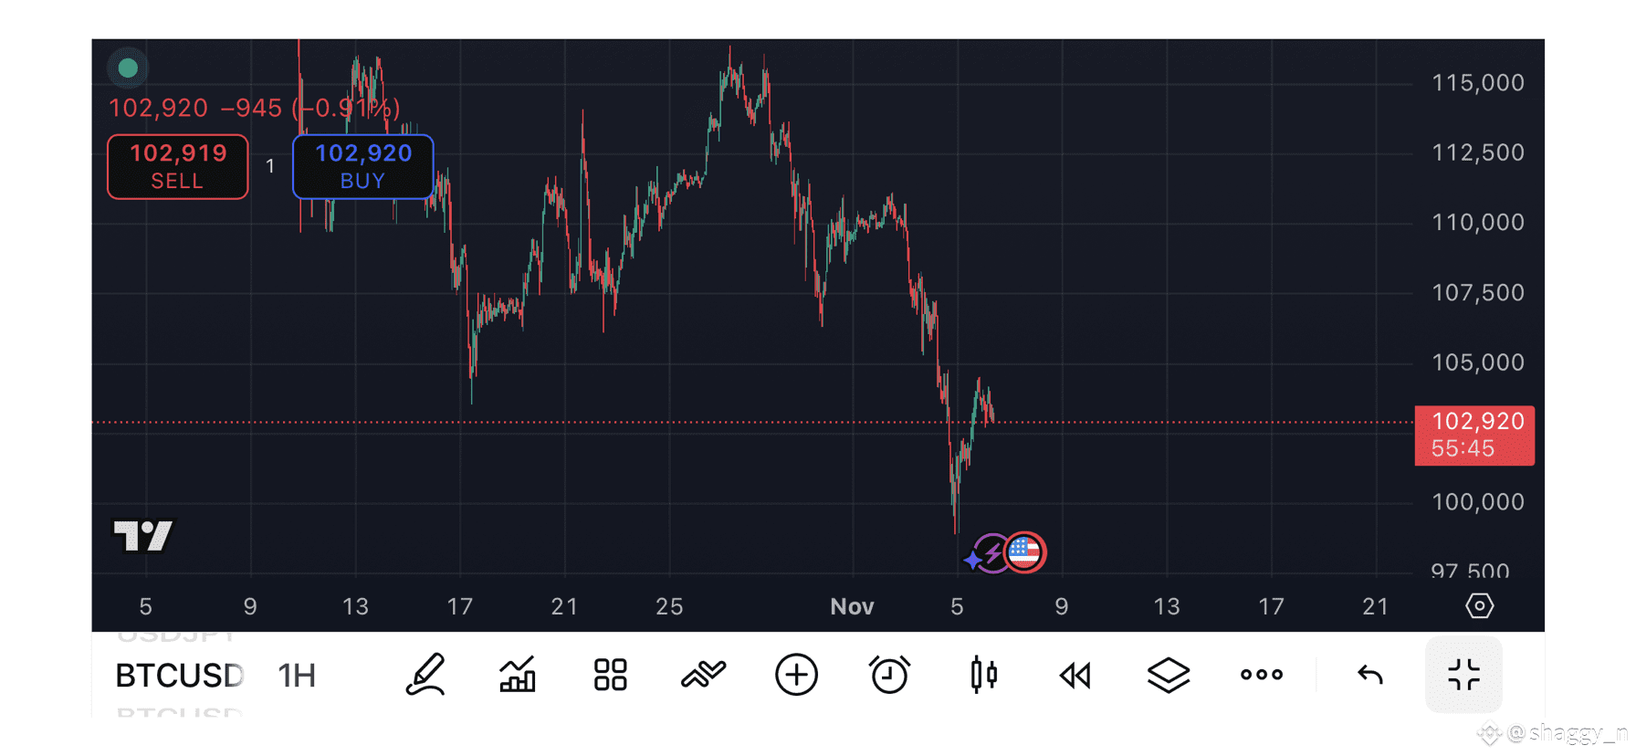Open the three dots more menu
The height and width of the screenshot is (756, 1636).
(1262, 675)
